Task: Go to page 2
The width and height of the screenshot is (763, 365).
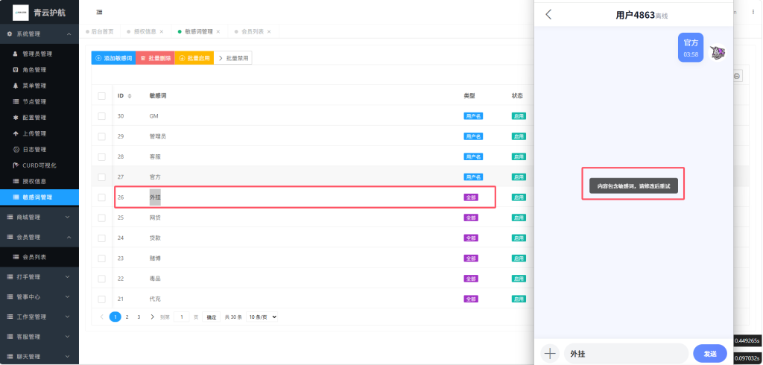Action: tap(127, 317)
